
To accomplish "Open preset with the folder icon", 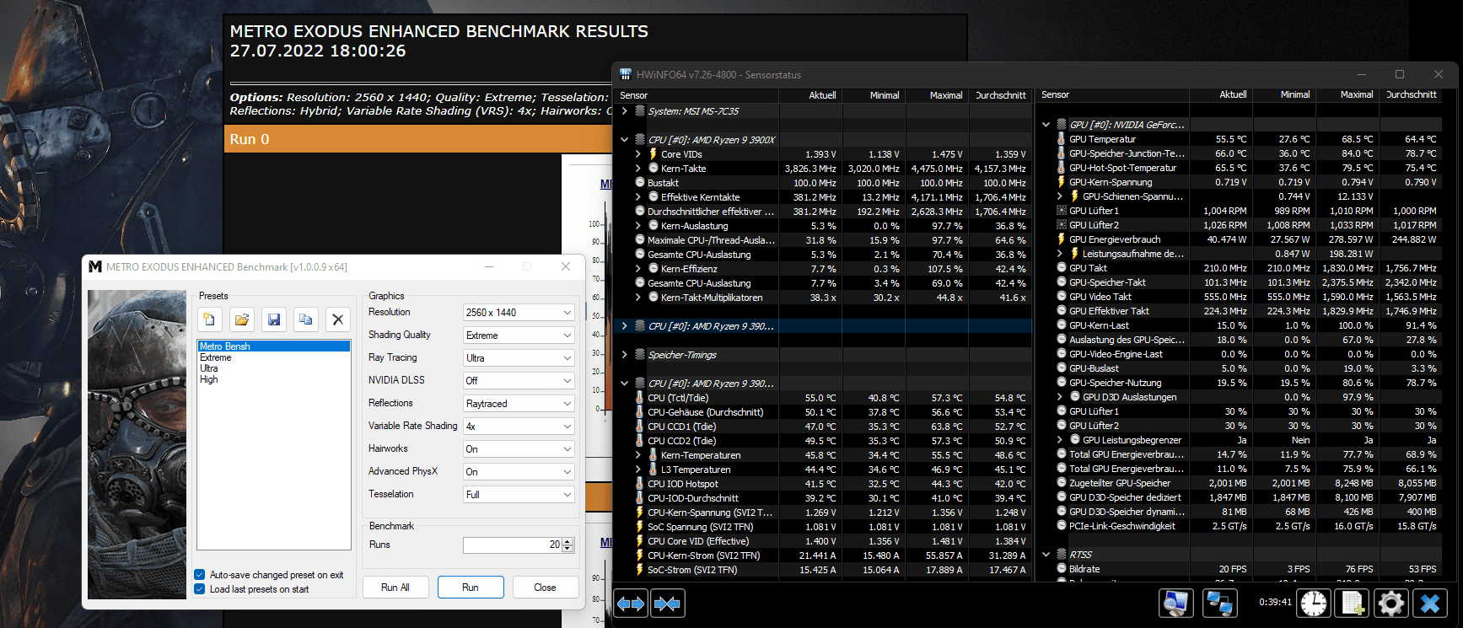I will [x=241, y=319].
